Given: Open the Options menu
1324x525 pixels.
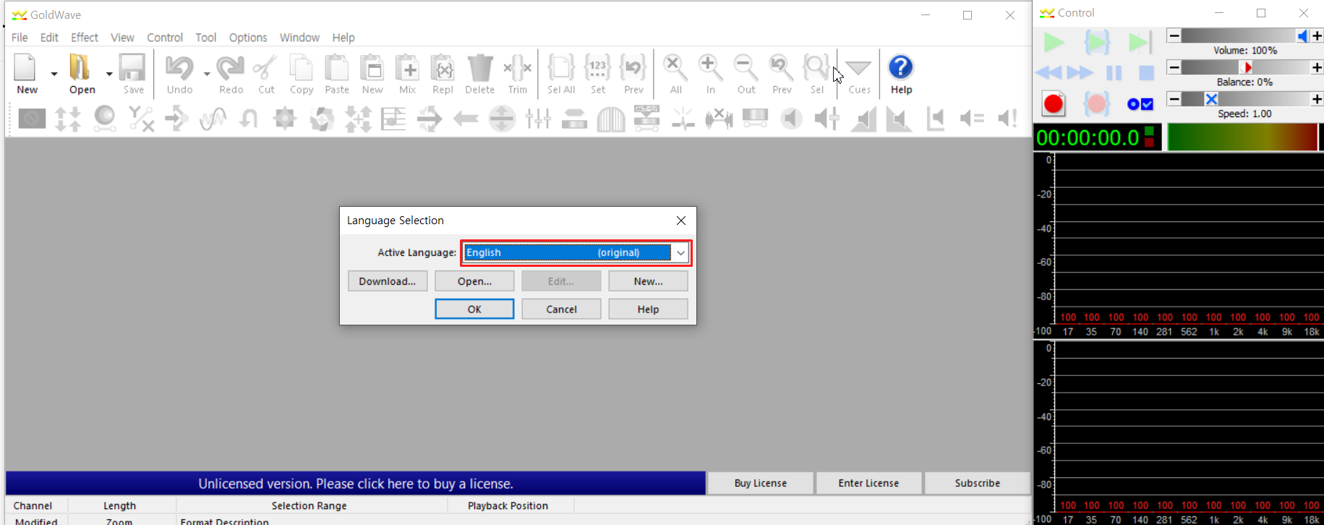Looking at the screenshot, I should click(248, 38).
